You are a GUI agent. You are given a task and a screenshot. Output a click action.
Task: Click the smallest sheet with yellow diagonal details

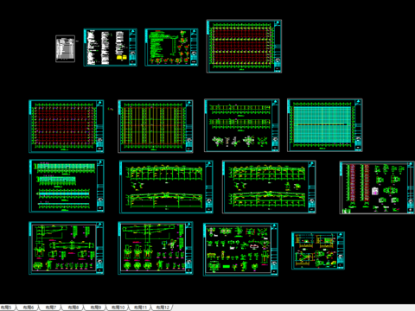tap(318, 251)
